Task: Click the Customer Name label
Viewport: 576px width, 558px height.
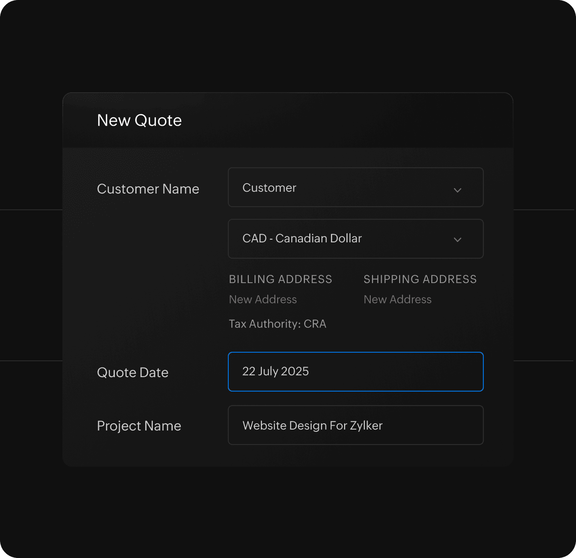Action: pos(148,189)
